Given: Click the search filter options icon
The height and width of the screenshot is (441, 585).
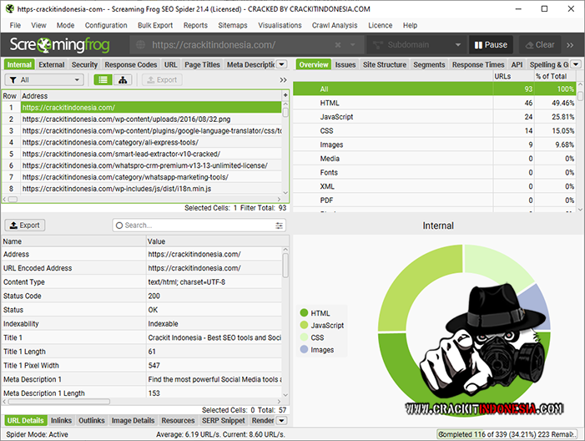Looking at the screenshot, I should (x=280, y=226).
